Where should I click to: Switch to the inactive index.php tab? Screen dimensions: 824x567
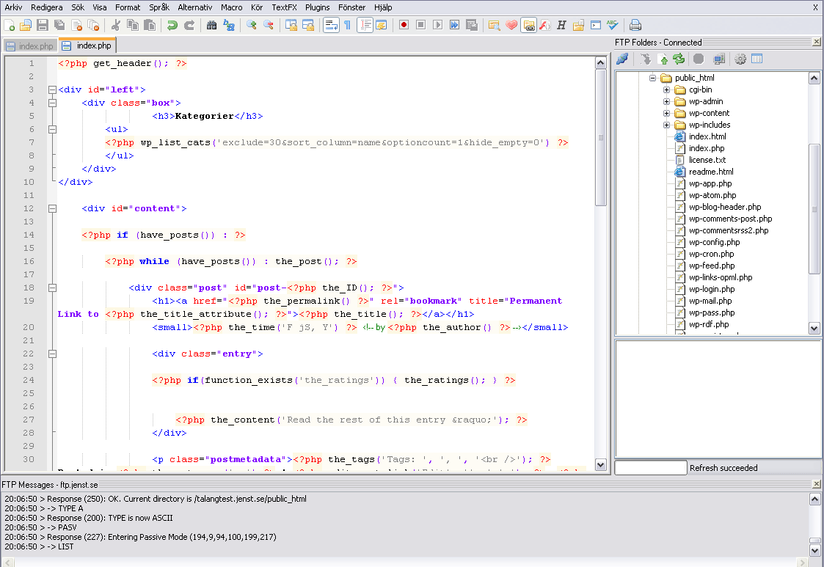tap(29, 45)
